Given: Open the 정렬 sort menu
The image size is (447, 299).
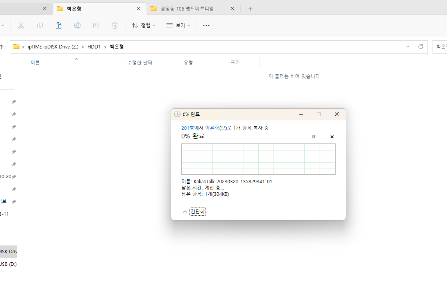Looking at the screenshot, I should point(143,26).
